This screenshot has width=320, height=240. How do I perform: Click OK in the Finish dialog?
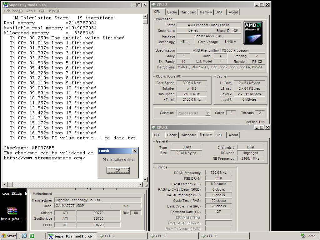point(118,170)
